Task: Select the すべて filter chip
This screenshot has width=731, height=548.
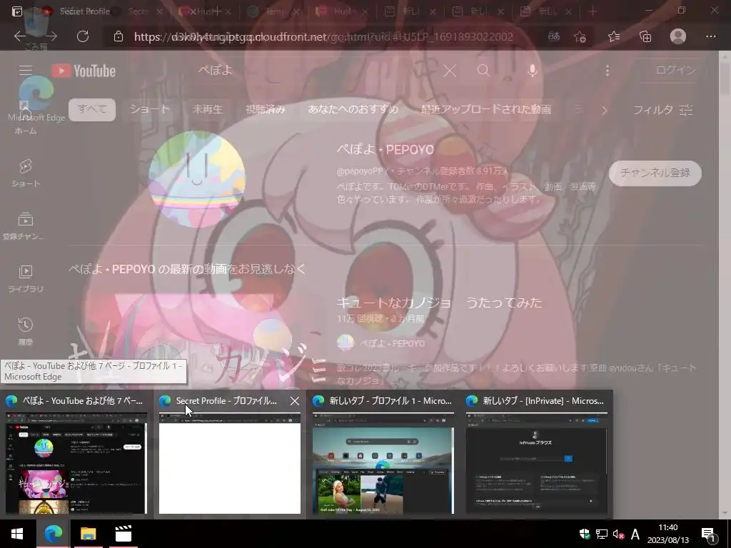Action: tap(92, 109)
